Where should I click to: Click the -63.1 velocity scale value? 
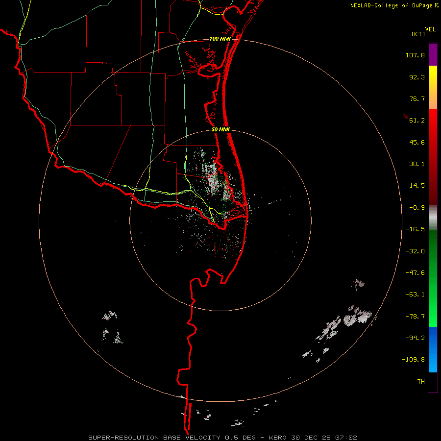[x=415, y=294]
